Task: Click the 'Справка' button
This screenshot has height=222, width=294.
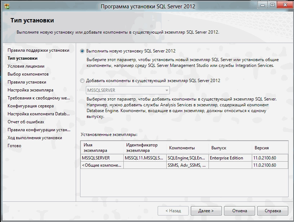Action: 273,211
